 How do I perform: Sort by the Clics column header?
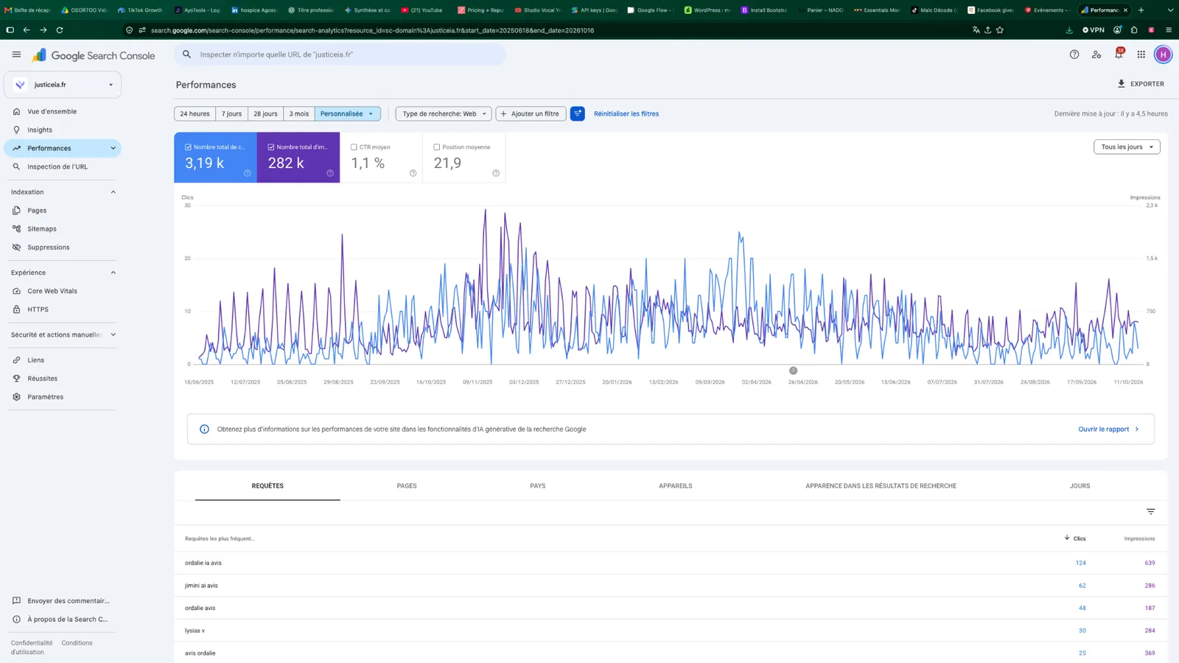(1075, 539)
